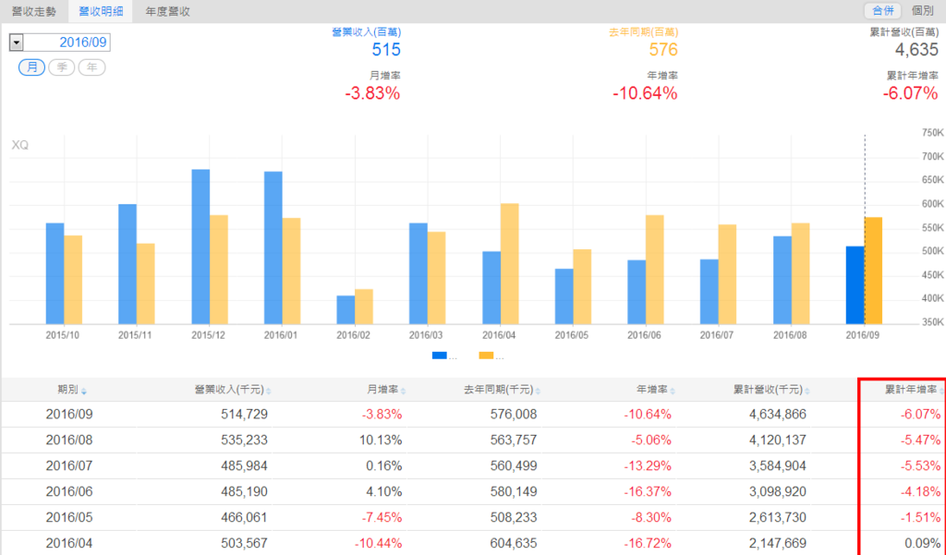Image resolution: width=946 pixels, height=555 pixels.
Task: Sort table by the 期別 sort arrows
Action: pyautogui.click(x=84, y=392)
